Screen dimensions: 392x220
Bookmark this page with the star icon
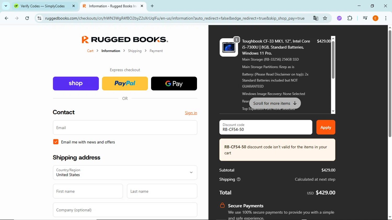[325, 18]
